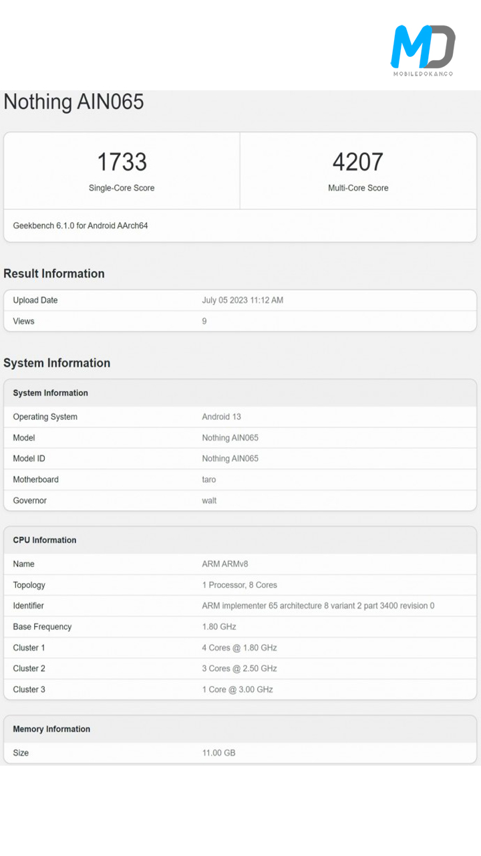Click the Topology value 1 Processor, 8 Cores
The image size is (481, 856).
point(239,585)
